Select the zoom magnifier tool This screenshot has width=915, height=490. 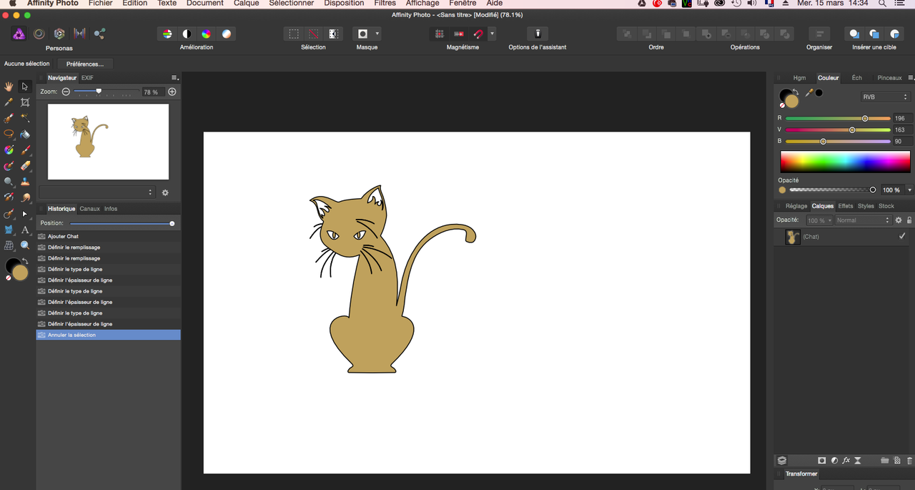point(25,245)
